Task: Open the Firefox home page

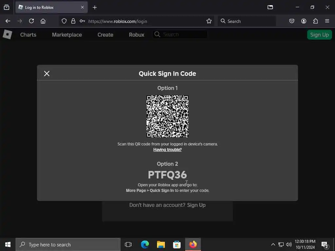Action: (x=43, y=21)
